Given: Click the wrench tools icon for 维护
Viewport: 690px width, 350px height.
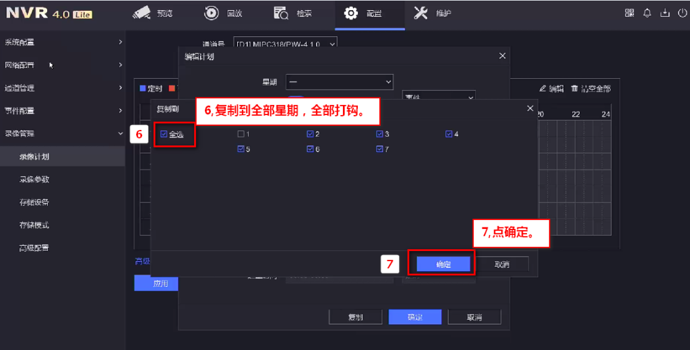Looking at the screenshot, I should click(x=420, y=13).
